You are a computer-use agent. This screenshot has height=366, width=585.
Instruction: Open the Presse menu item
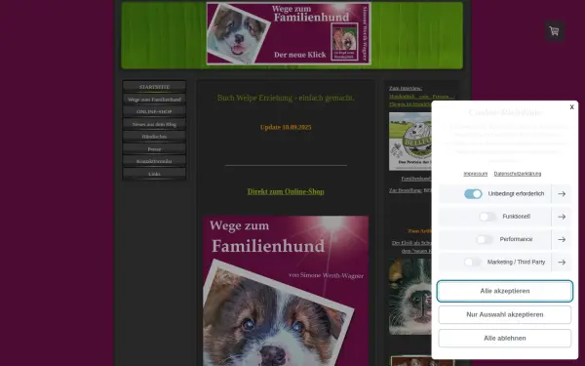(154, 149)
